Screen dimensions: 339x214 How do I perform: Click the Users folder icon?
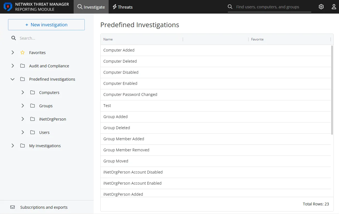pos(33,132)
